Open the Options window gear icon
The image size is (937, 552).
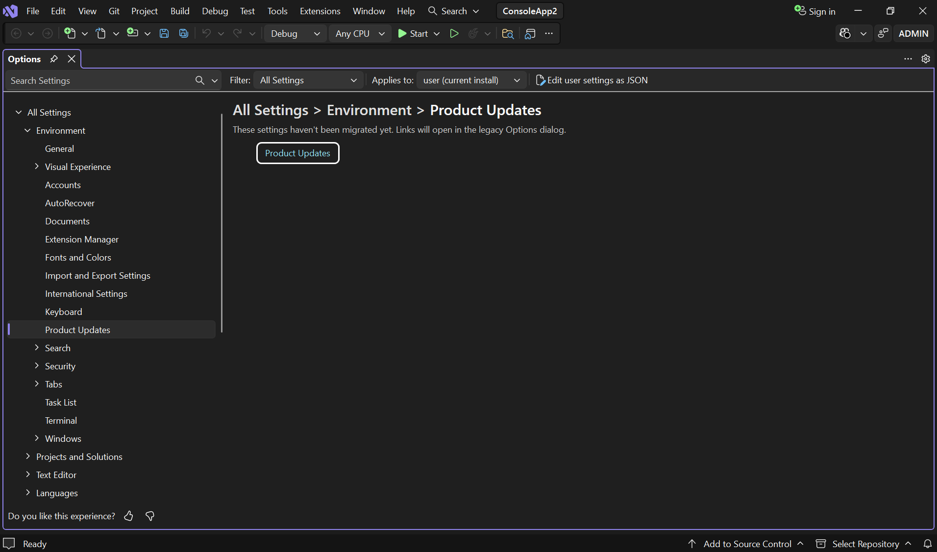(926, 59)
